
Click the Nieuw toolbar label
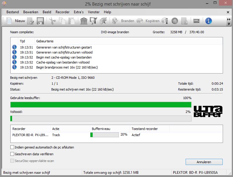[20, 21]
